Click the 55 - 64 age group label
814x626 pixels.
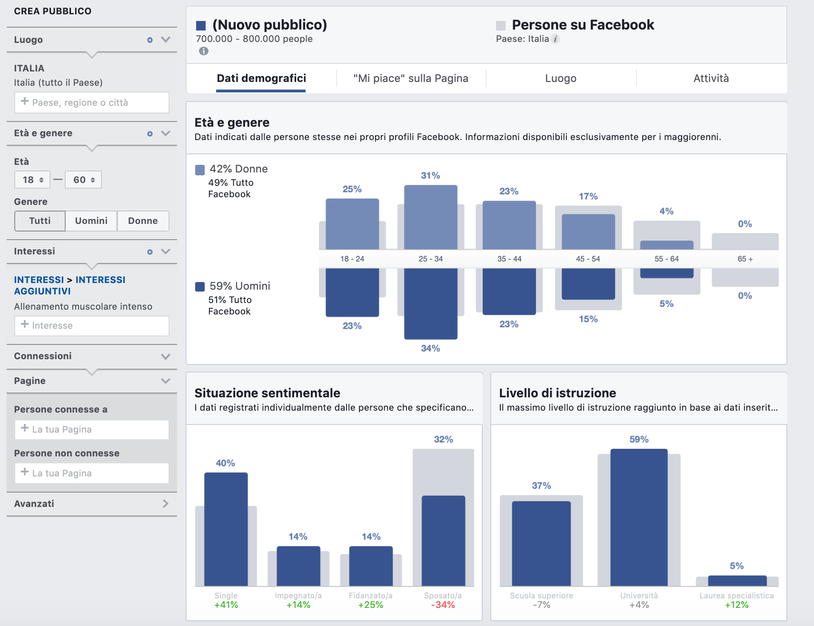click(666, 259)
